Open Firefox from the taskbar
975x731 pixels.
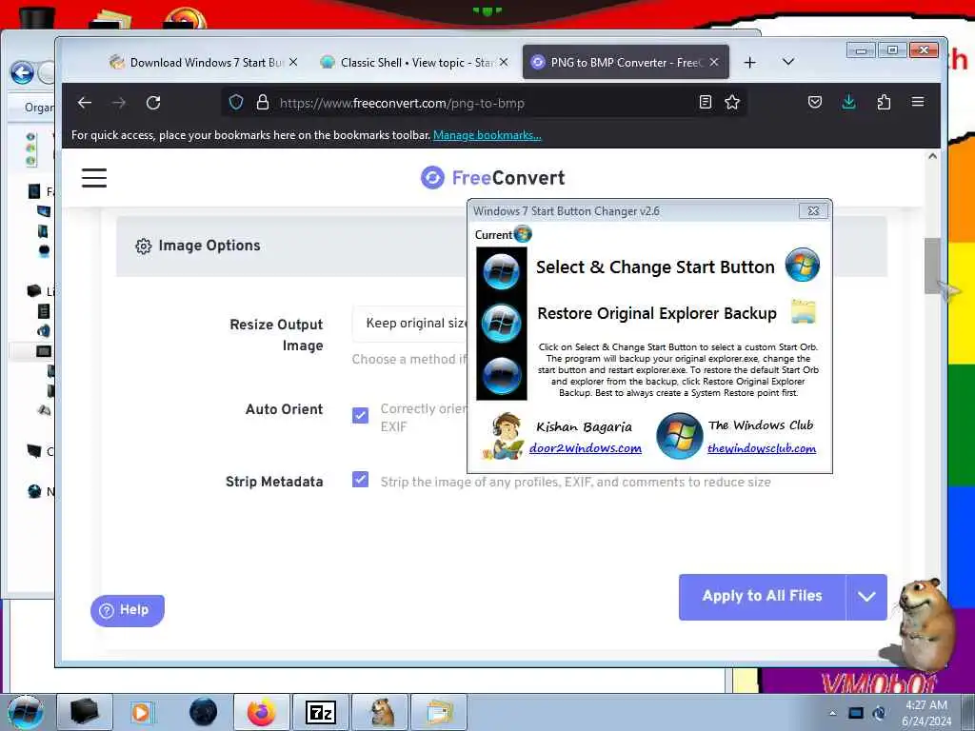coord(262,712)
